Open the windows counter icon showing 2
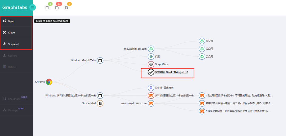The width and height of the screenshot is (286, 136). 47,7
